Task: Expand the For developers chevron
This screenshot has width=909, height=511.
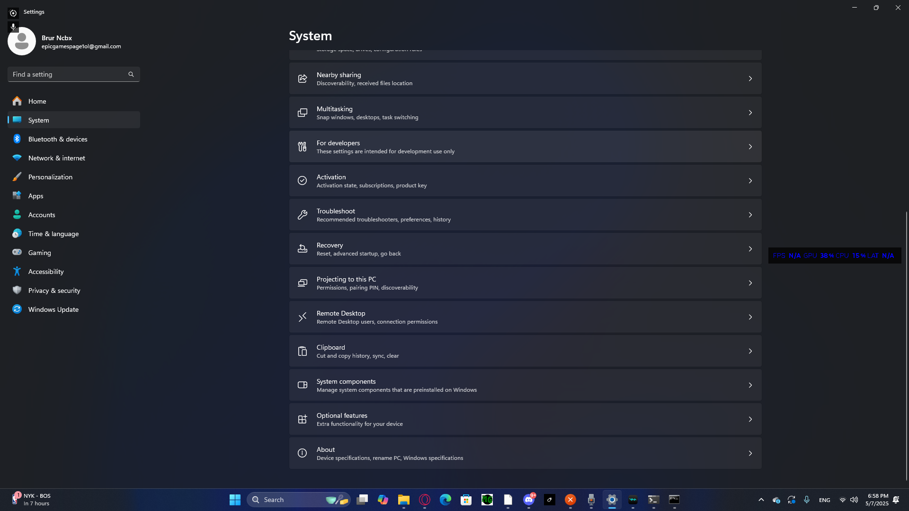Action: pyautogui.click(x=750, y=147)
